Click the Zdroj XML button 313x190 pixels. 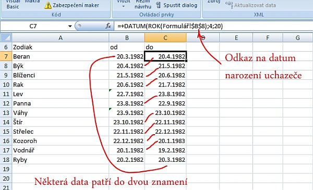(x=214, y=2)
